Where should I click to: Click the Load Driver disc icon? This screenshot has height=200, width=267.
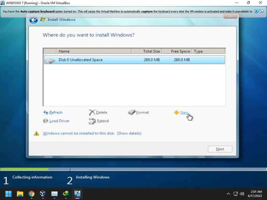(x=45, y=121)
